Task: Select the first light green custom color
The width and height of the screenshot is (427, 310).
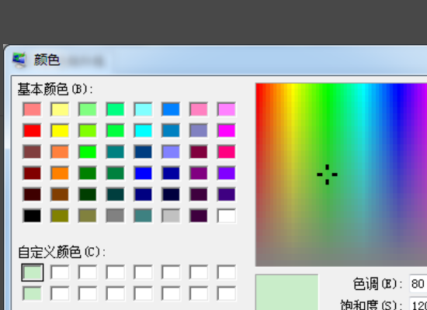Action: pyautogui.click(x=32, y=272)
